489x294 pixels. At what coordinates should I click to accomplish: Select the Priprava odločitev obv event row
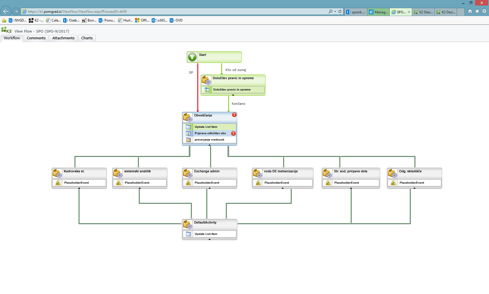pos(210,133)
